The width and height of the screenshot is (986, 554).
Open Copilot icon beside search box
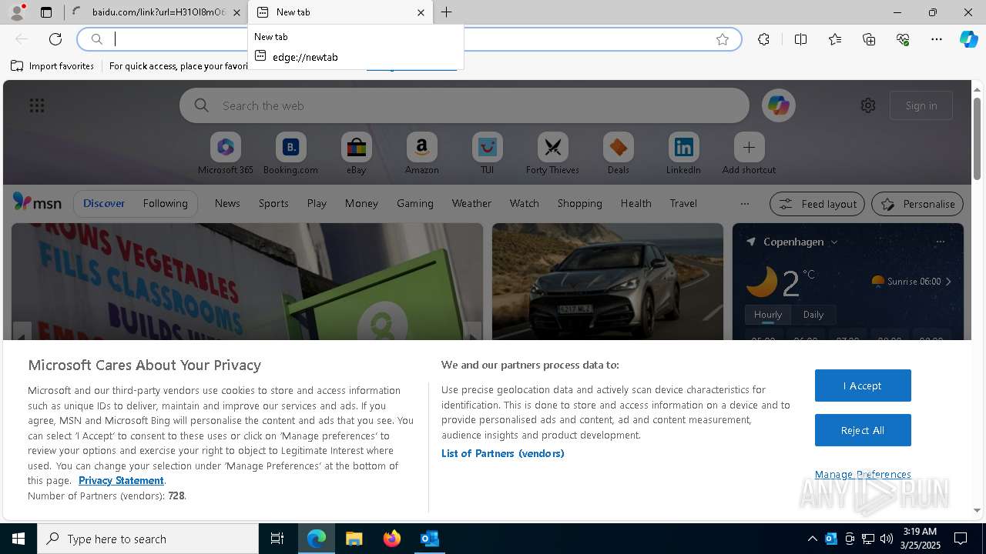click(x=778, y=105)
